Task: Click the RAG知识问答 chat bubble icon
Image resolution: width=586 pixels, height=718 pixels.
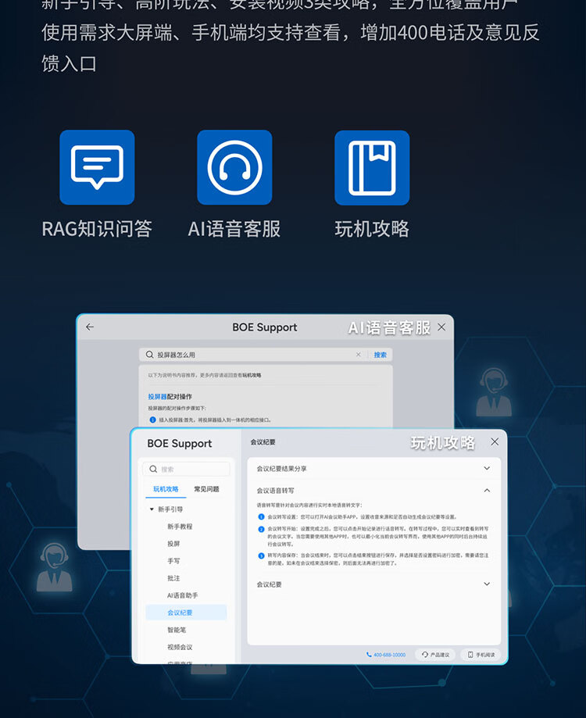Action: pyautogui.click(x=97, y=167)
